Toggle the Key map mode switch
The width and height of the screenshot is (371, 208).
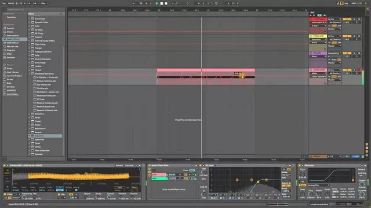(346, 3)
